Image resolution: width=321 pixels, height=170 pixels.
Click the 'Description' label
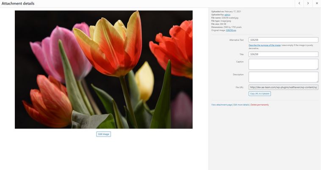[238, 74]
